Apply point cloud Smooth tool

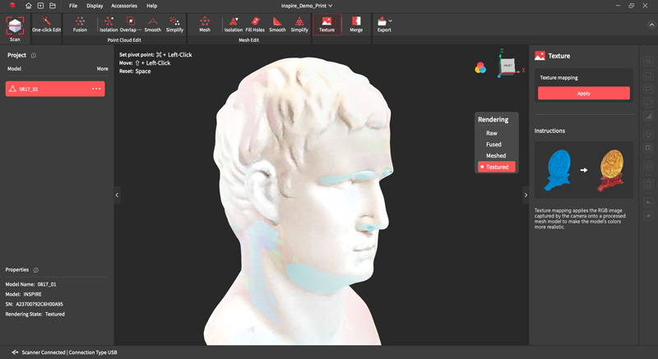coord(153,25)
